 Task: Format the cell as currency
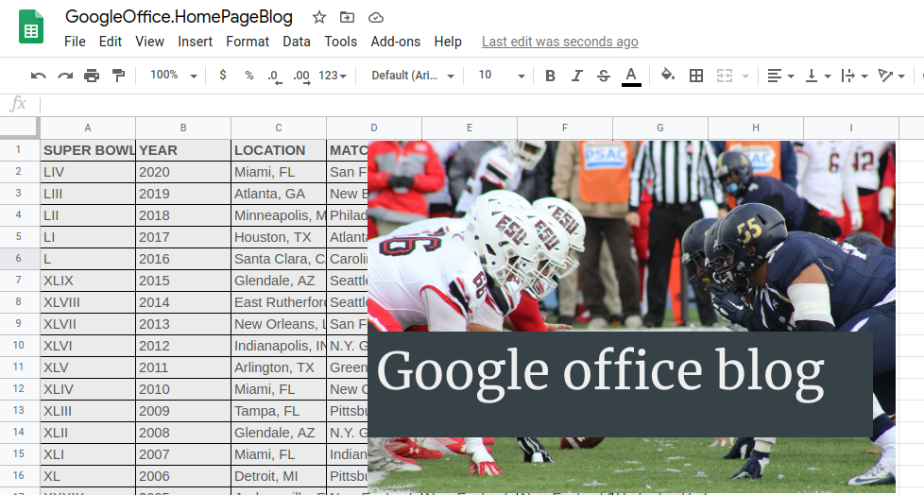[x=223, y=76]
